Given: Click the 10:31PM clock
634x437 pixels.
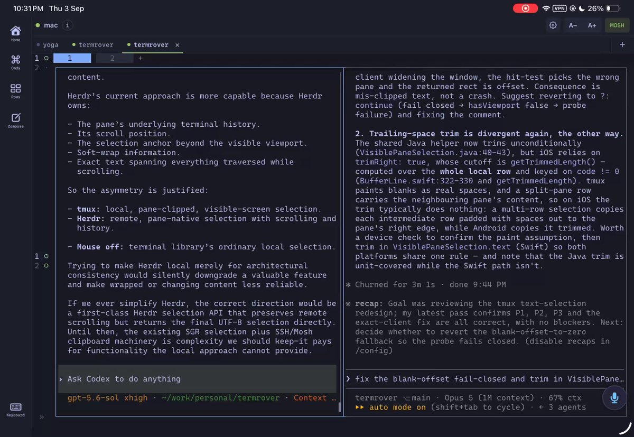Looking at the screenshot, I should pyautogui.click(x=27, y=8).
